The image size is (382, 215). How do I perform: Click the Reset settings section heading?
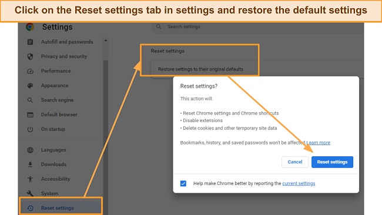(167, 51)
